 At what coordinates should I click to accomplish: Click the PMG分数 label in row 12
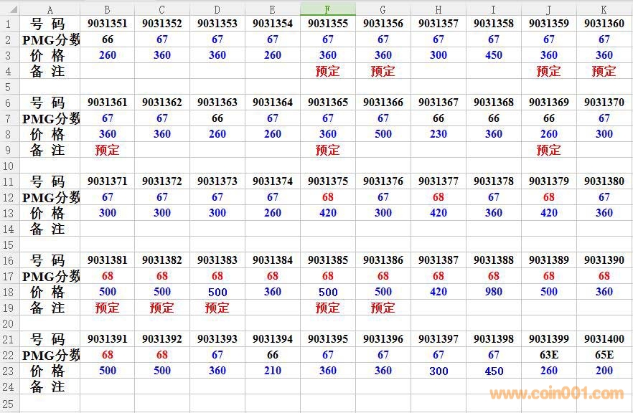click(50, 197)
